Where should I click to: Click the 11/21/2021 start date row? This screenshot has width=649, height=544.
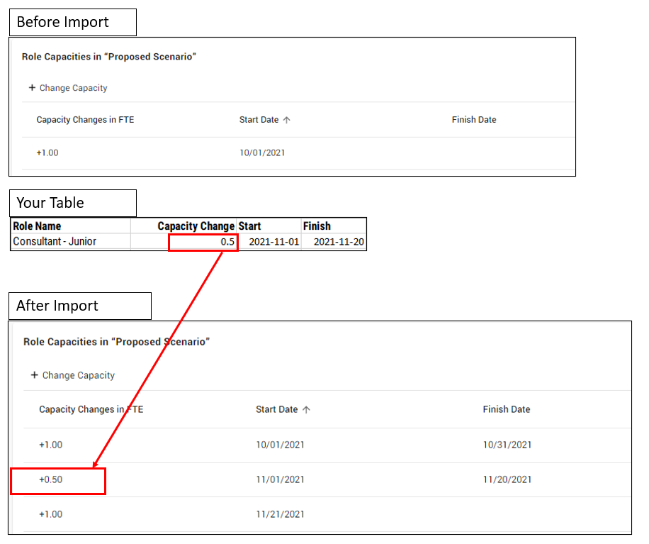[x=280, y=514]
